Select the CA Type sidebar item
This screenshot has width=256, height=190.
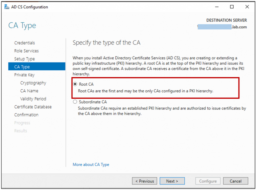37,67
